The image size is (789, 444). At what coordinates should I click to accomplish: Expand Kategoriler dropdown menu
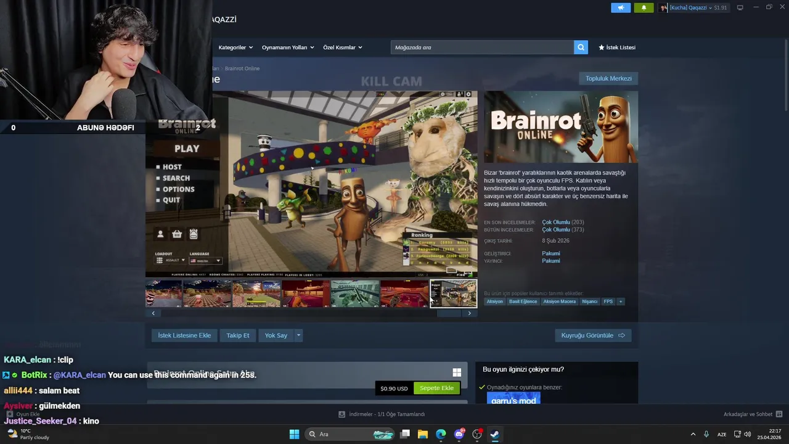point(235,47)
